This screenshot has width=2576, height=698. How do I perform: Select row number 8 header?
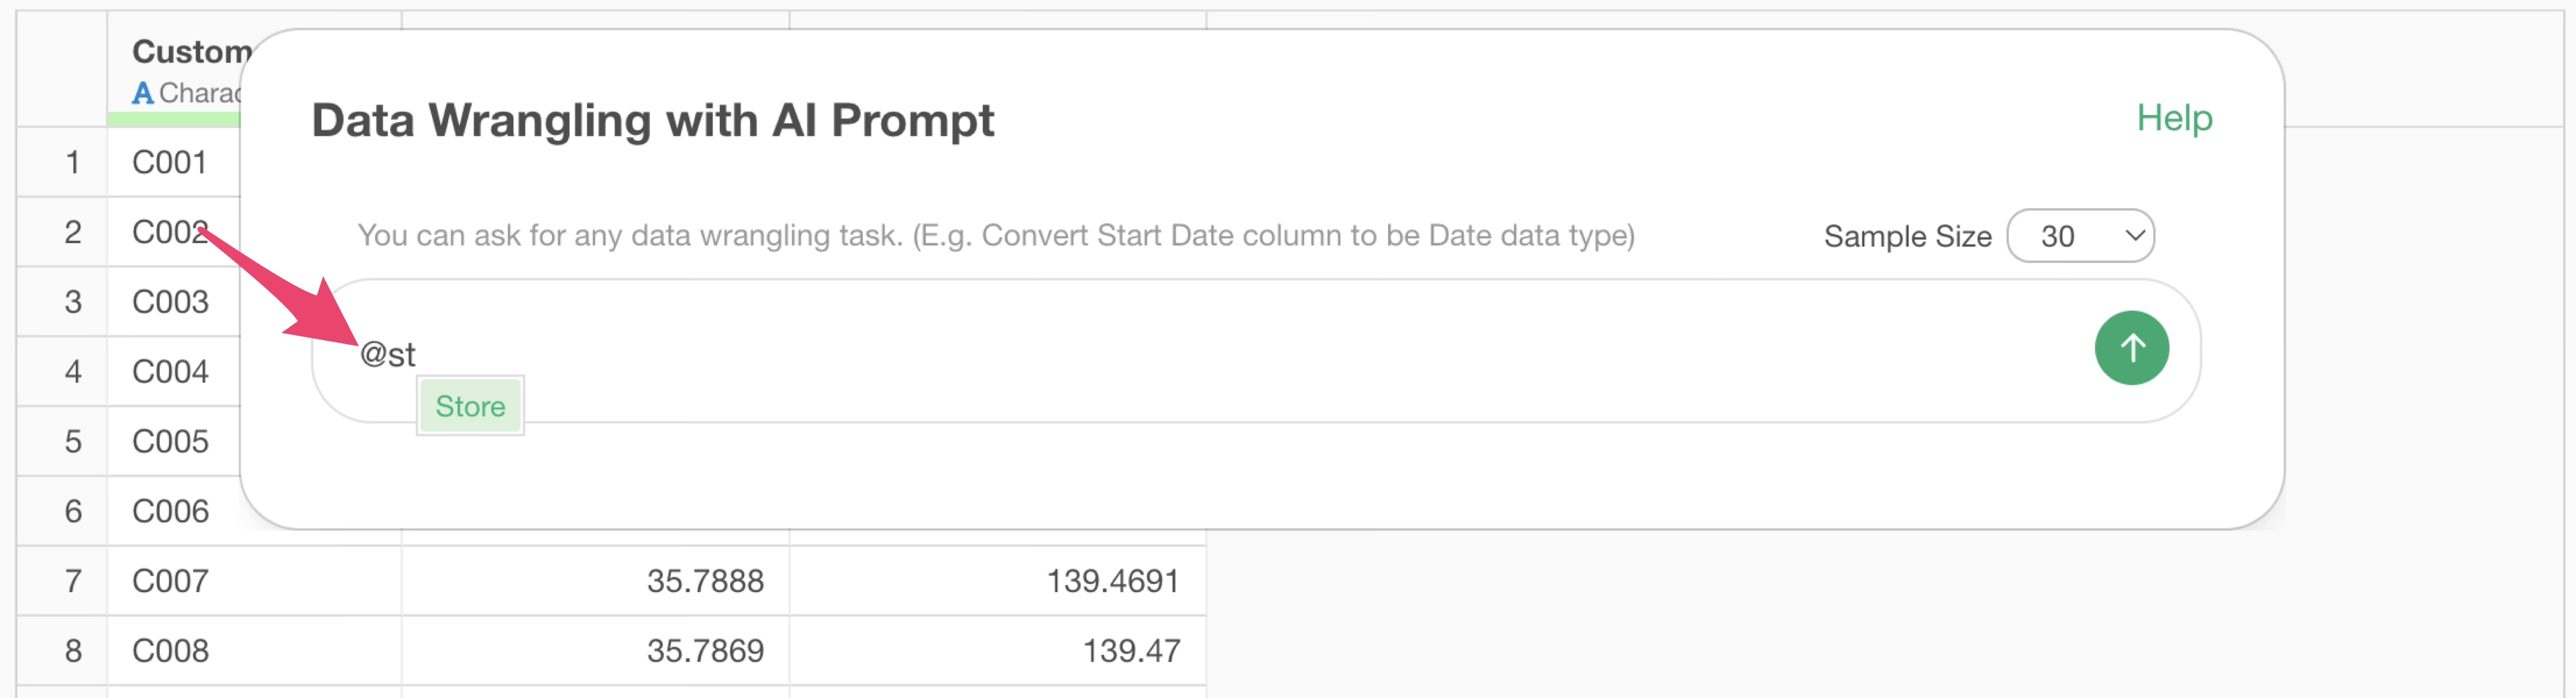tap(72, 651)
